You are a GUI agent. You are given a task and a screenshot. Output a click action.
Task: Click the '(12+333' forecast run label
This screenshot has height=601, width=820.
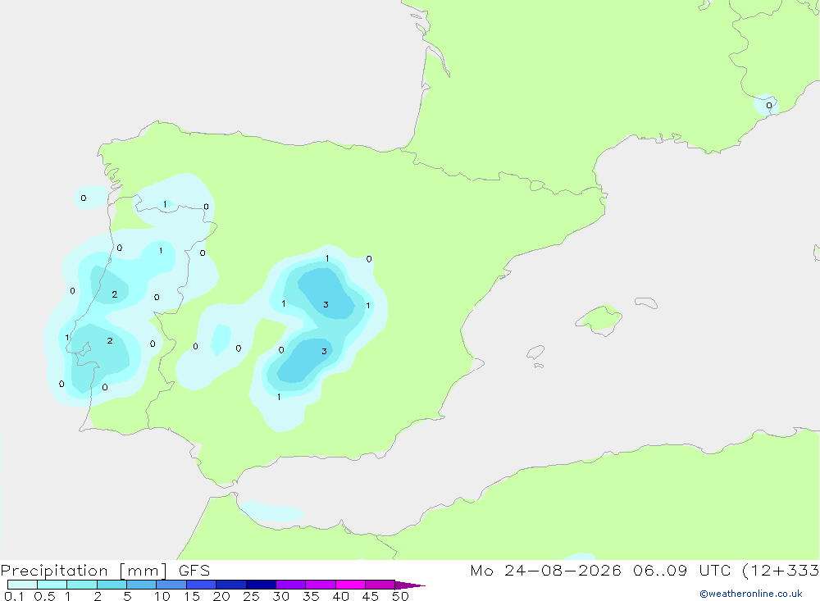pyautogui.click(x=781, y=570)
